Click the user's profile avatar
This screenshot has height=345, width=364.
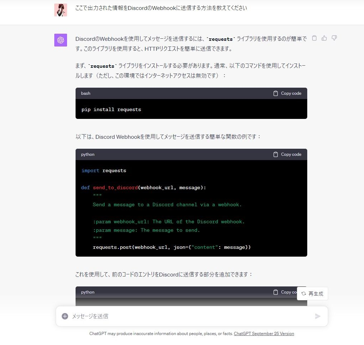(x=60, y=10)
